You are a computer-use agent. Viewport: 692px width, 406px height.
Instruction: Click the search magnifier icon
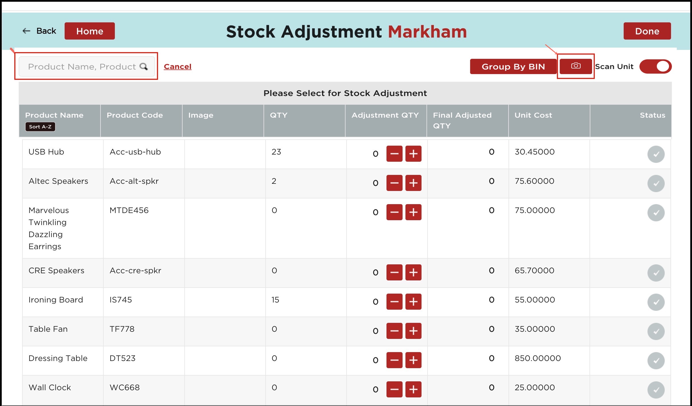pos(144,67)
